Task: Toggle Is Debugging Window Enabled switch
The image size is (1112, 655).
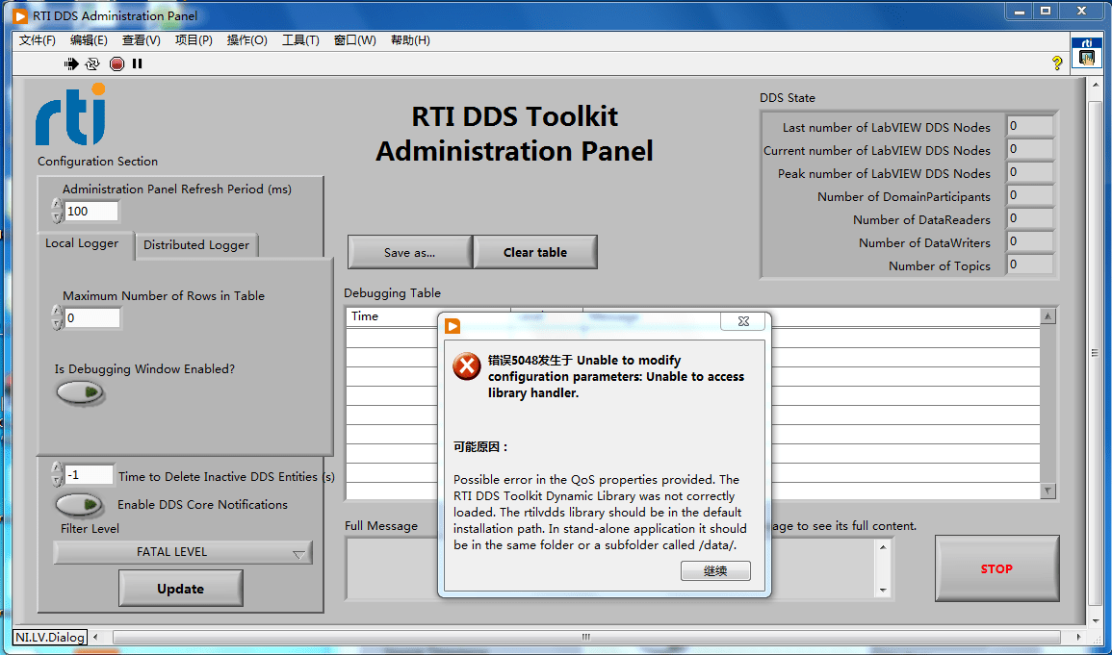Action: pyautogui.click(x=80, y=392)
